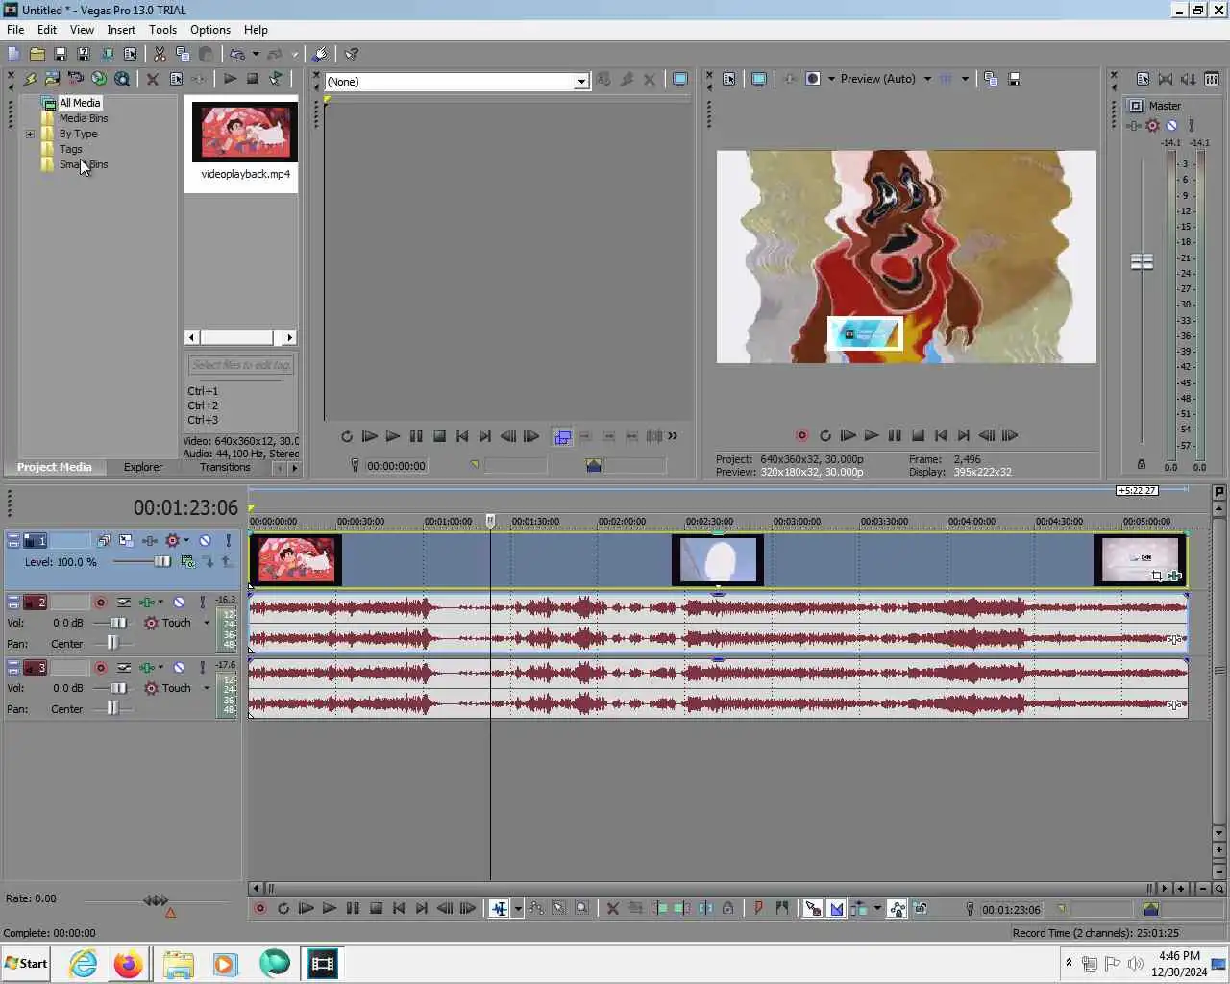Image resolution: width=1230 pixels, height=984 pixels.
Task: Click Pause in video preview transport
Action: click(895, 435)
